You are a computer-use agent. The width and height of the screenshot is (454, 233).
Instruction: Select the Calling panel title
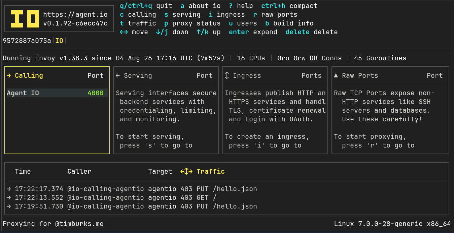29,76
